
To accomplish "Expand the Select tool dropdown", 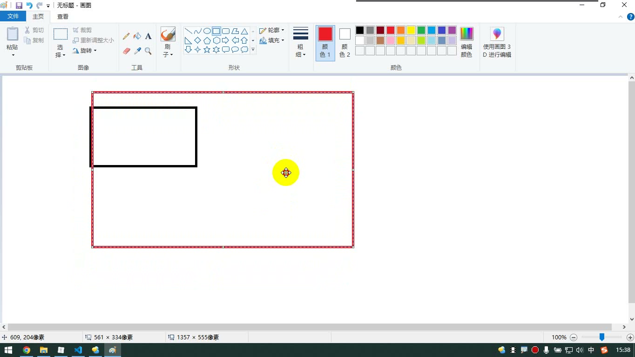I will 61,51.
